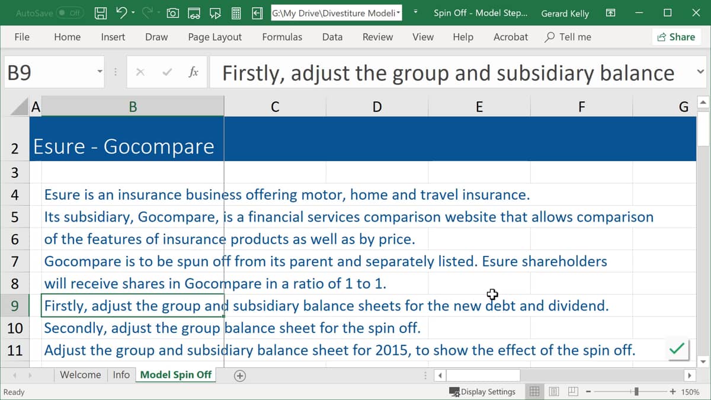Switch to Page Layout view icon

[x=554, y=392]
